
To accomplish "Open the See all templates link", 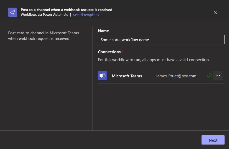I will tap(86, 15).
